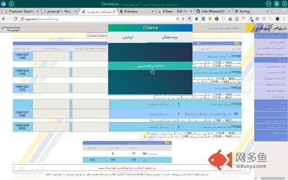Switch to javascript - How tab
Viewport: 288px width, 180px height.
[x=59, y=11]
